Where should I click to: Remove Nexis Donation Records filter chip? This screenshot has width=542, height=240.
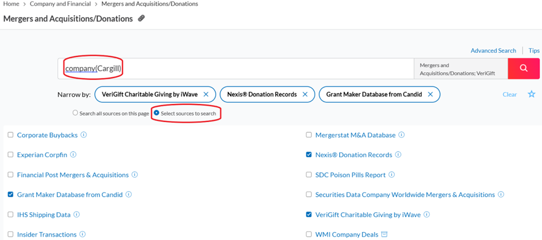click(305, 94)
